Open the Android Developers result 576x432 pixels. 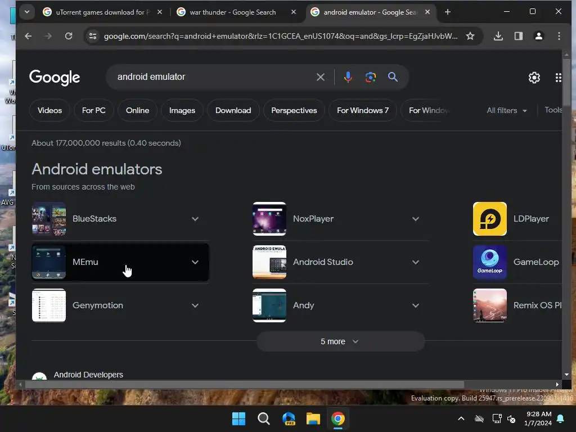point(88,375)
